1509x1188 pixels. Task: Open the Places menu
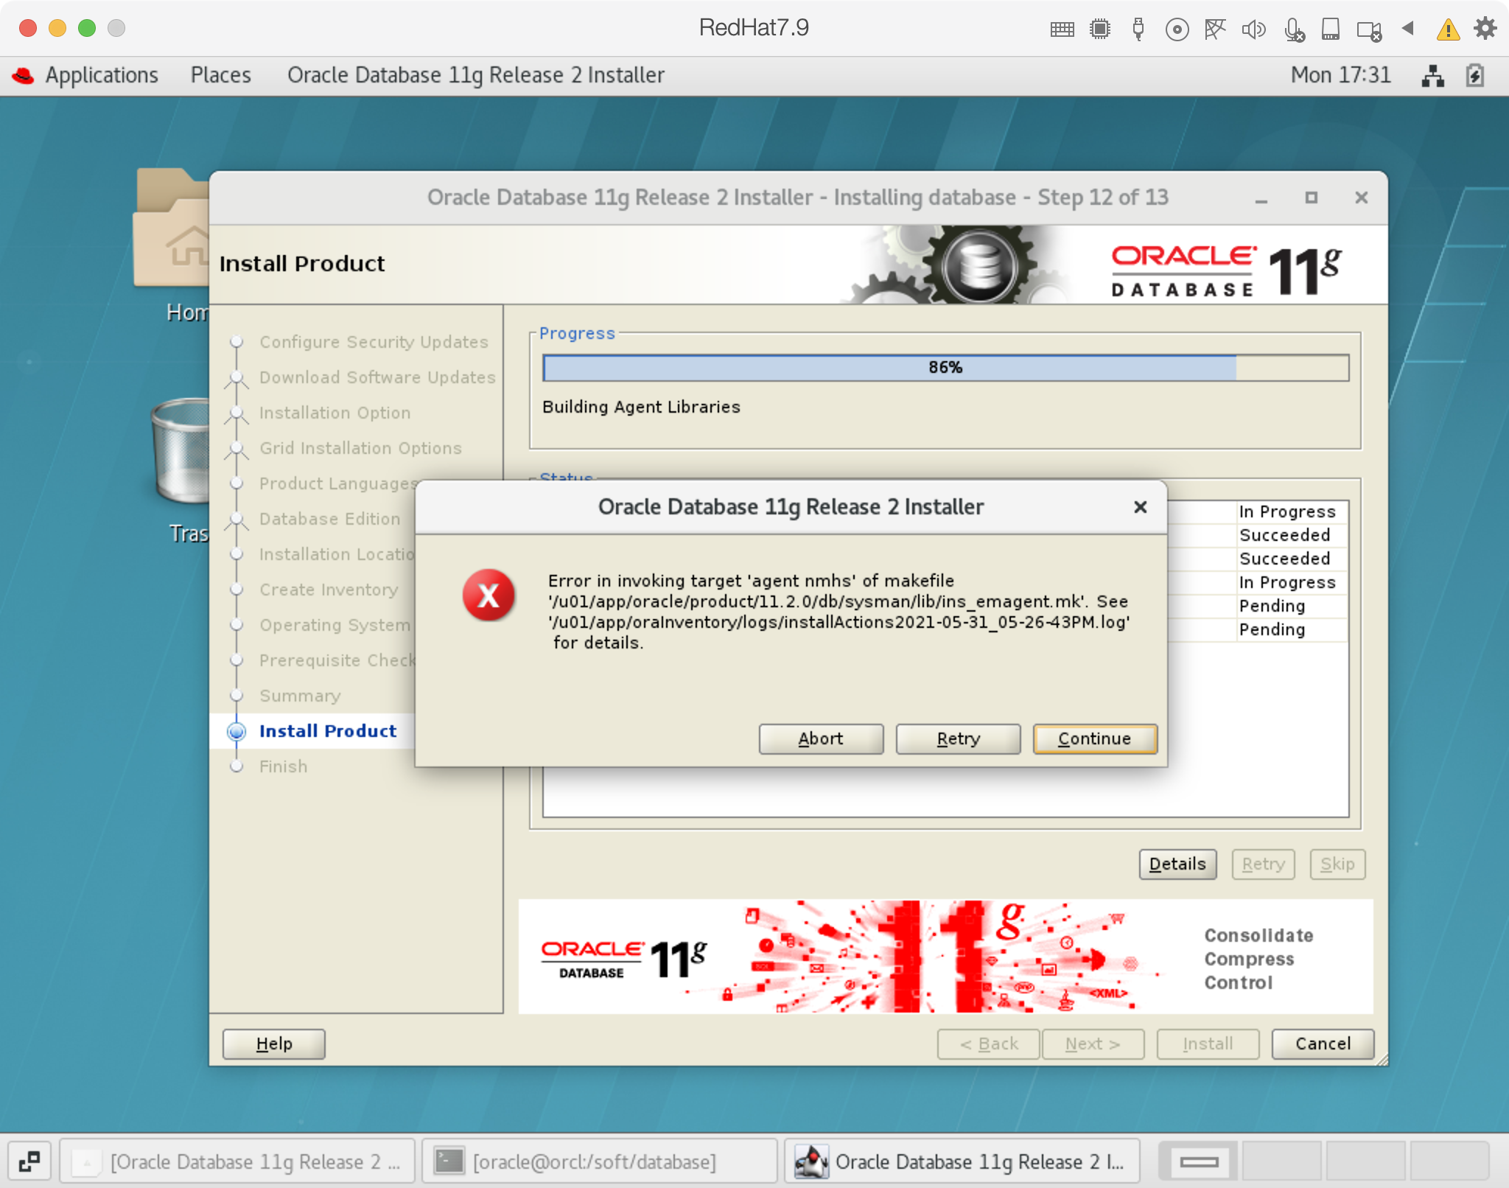(x=220, y=75)
